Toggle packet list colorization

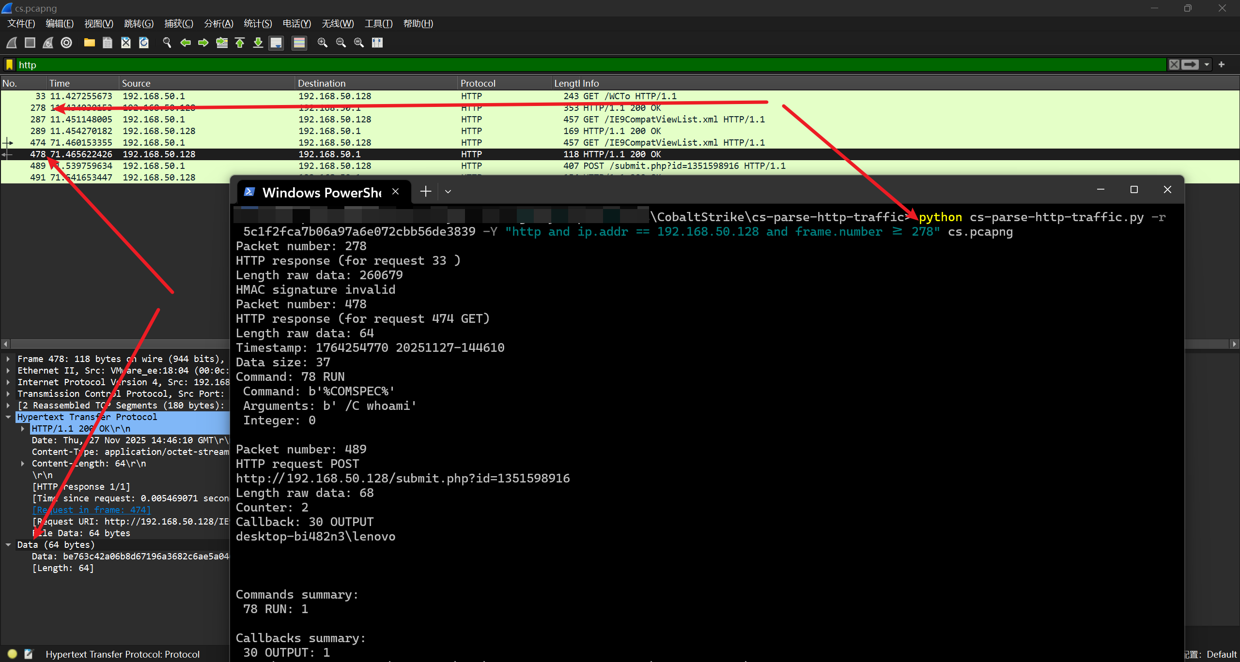[x=299, y=43]
